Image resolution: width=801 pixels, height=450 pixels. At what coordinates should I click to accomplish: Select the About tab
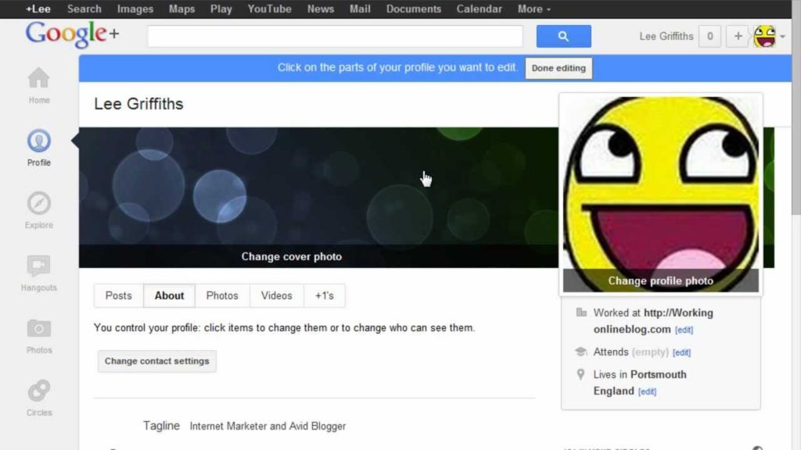(169, 296)
